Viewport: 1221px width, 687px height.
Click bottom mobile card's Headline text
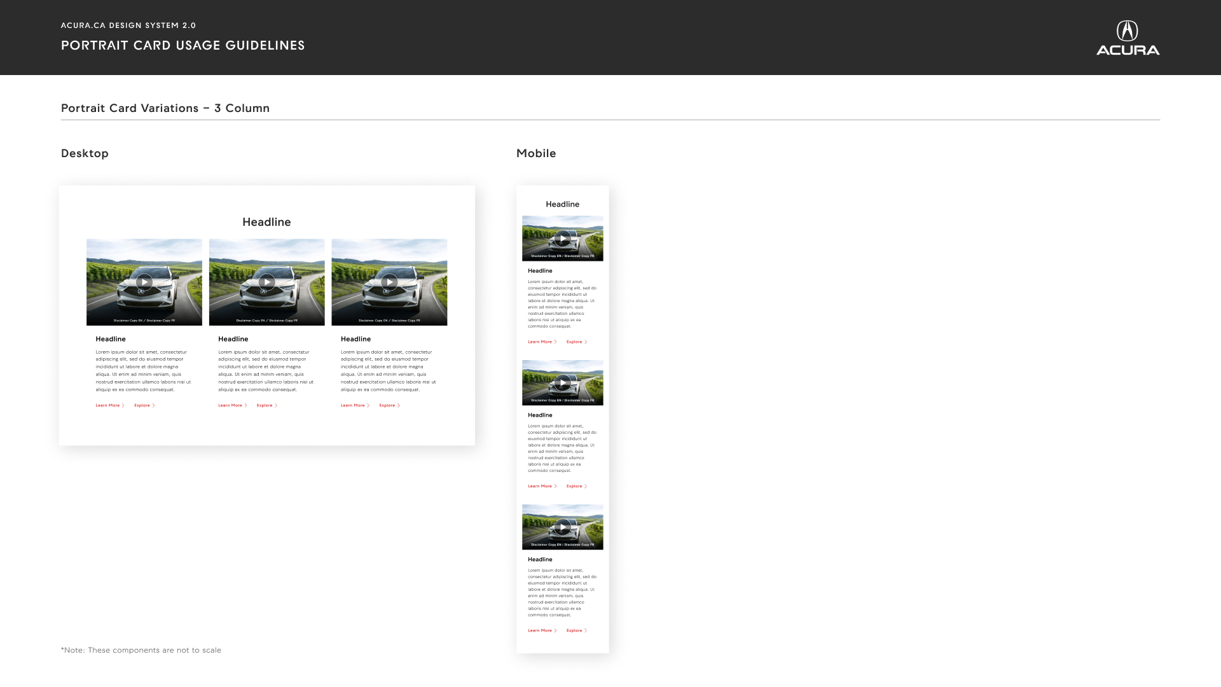coord(540,560)
